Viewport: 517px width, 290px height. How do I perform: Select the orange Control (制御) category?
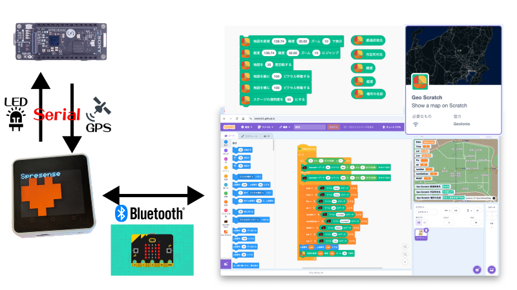click(226, 177)
